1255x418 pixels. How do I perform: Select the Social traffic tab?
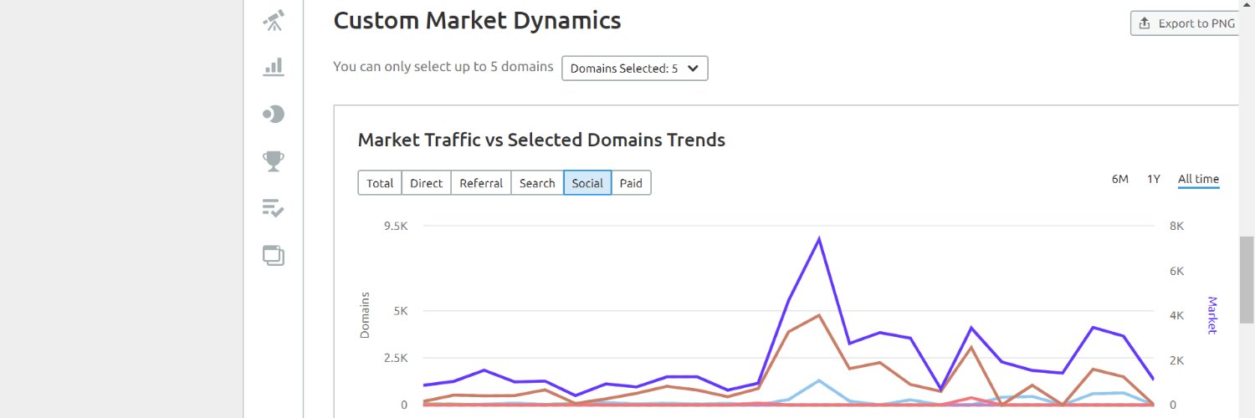[x=587, y=183]
